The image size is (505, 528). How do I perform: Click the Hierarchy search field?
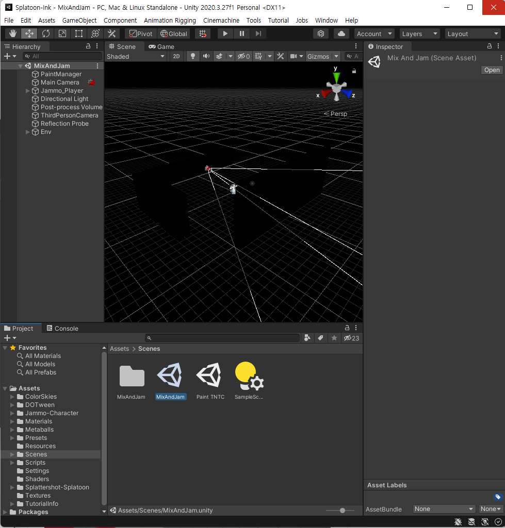[x=62, y=56]
